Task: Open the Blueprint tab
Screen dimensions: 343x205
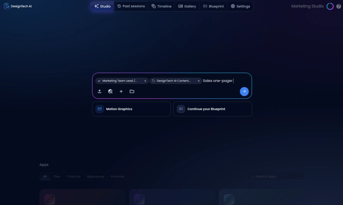Action: [x=213, y=6]
